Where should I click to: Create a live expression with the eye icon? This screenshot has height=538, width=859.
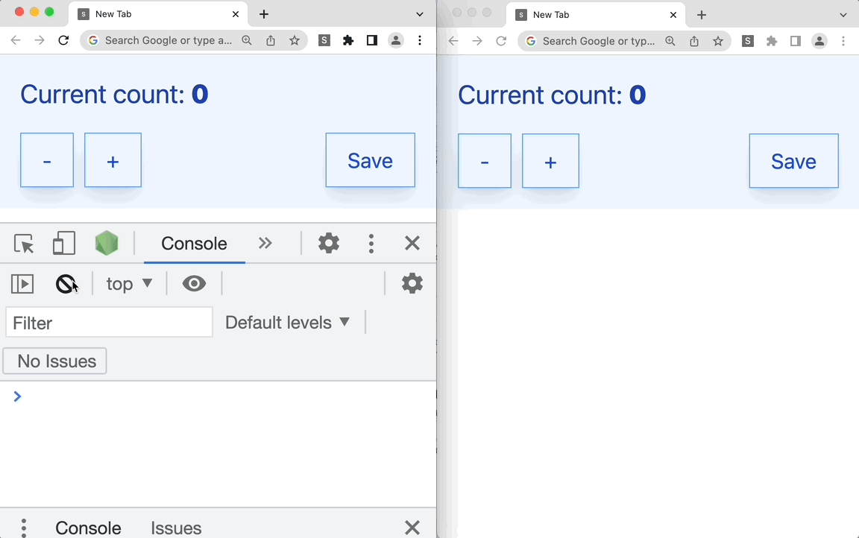point(194,283)
